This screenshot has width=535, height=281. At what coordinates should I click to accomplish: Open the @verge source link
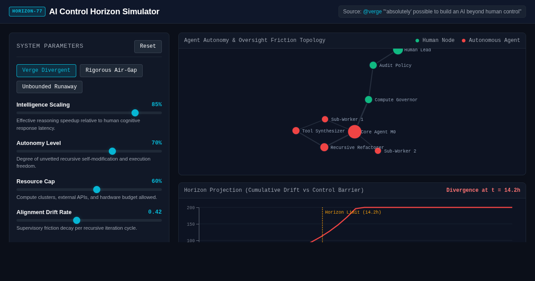coord(372,12)
